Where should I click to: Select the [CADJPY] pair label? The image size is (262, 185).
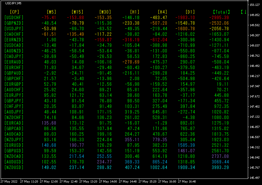click(14, 56)
